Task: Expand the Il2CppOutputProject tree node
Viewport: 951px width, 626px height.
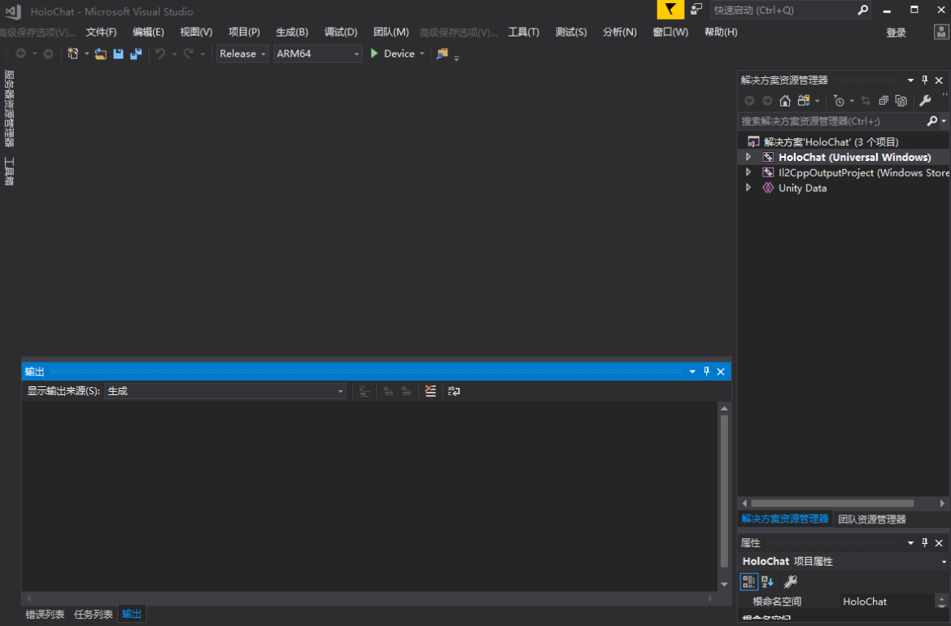Action: (x=748, y=172)
